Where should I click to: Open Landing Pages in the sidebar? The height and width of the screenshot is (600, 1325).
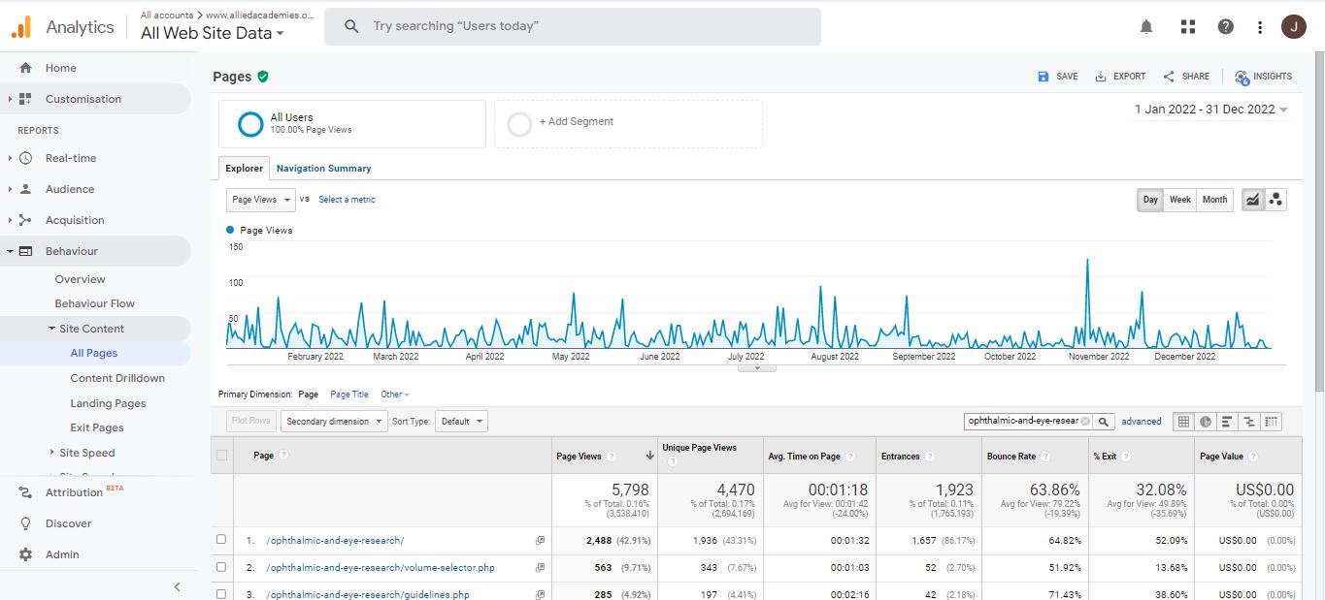point(108,403)
